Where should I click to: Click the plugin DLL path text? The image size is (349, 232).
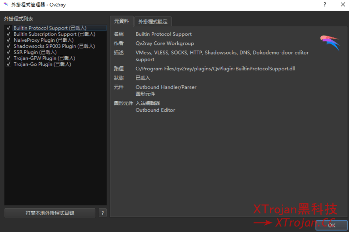[x=215, y=69]
